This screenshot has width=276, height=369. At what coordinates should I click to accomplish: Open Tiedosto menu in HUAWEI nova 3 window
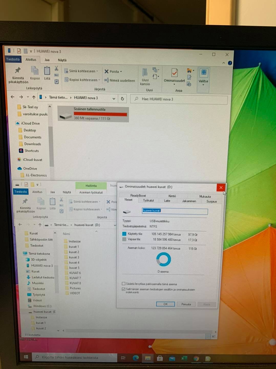(x=13, y=59)
